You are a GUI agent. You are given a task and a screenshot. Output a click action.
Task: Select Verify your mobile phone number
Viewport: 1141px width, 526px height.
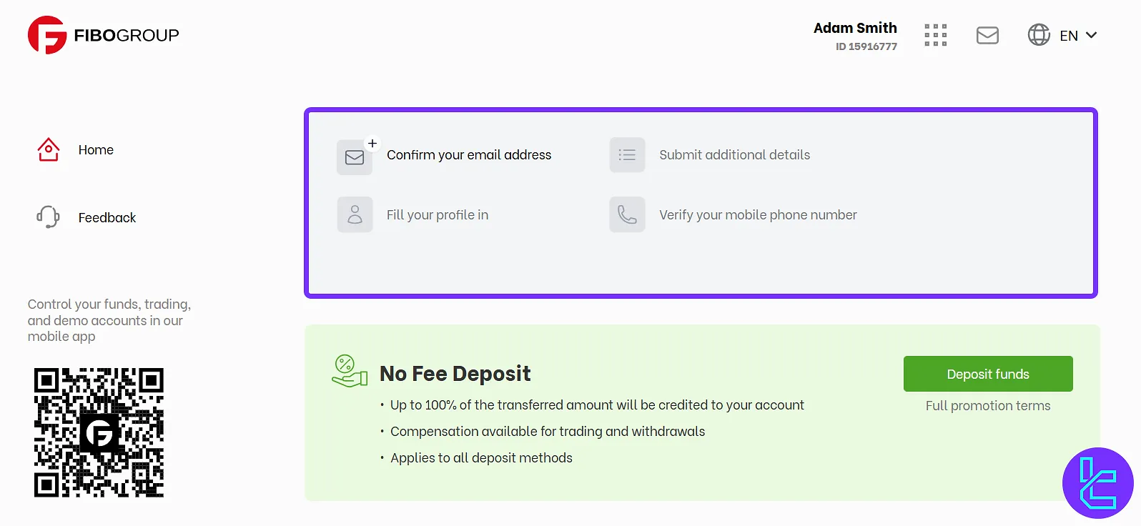click(x=758, y=215)
